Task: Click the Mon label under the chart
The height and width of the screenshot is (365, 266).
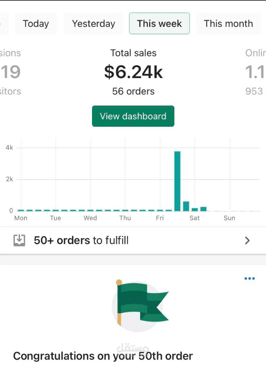Action: [20, 218]
